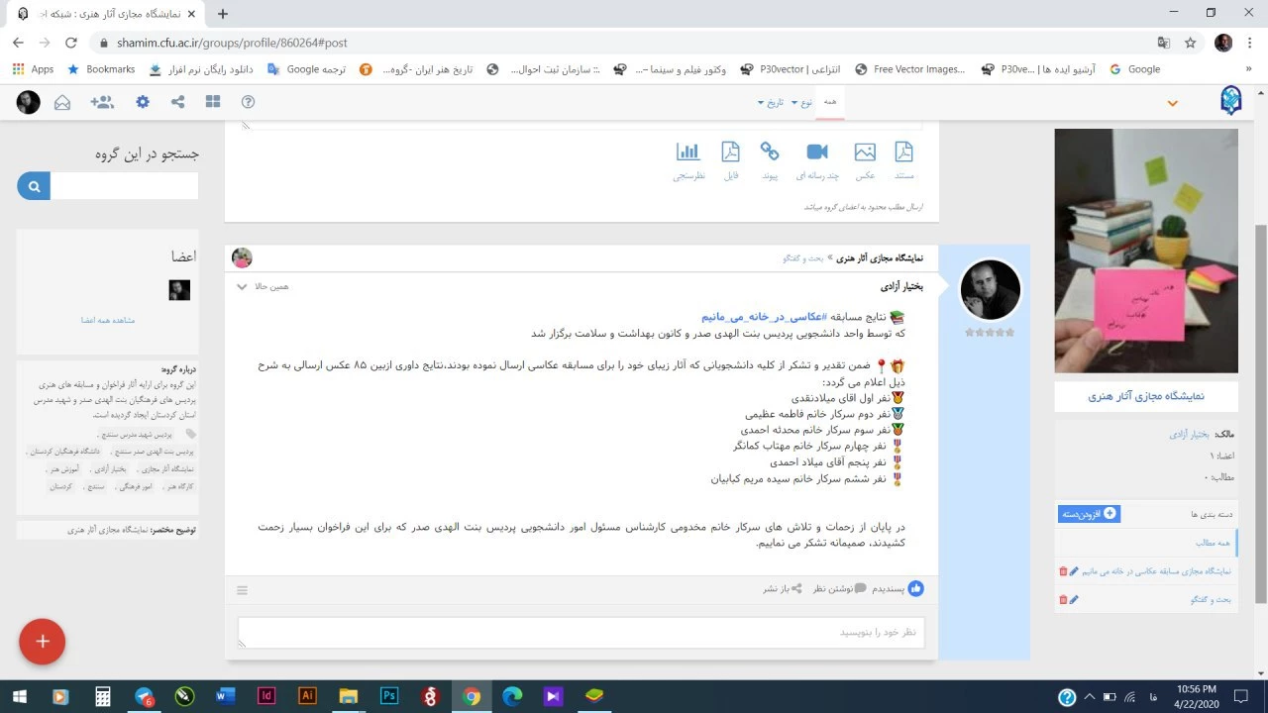1268x713 pixels.
Task: Click the help question mark icon
Action: pyautogui.click(x=249, y=102)
